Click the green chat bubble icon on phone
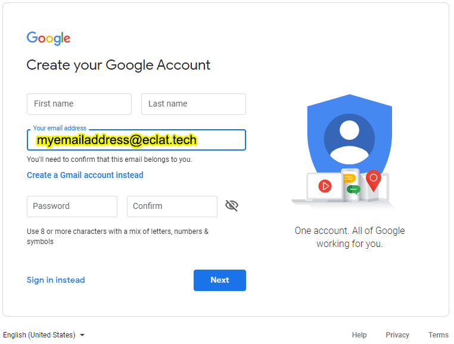The height and width of the screenshot is (344, 454). click(353, 189)
